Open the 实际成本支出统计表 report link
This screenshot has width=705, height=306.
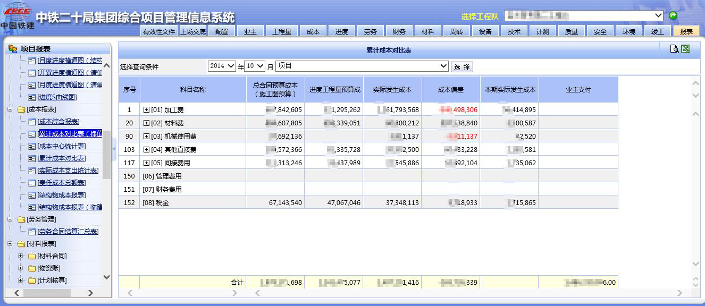click(68, 171)
